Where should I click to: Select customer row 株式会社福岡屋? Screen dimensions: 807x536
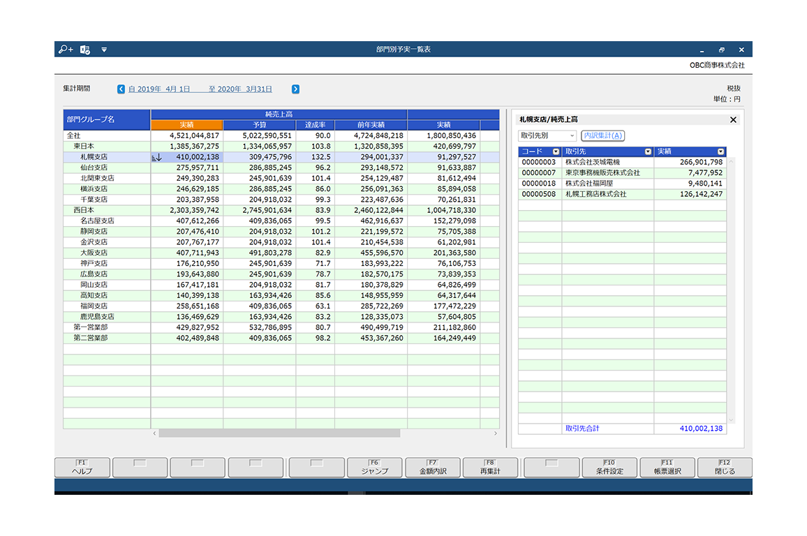click(x=622, y=184)
